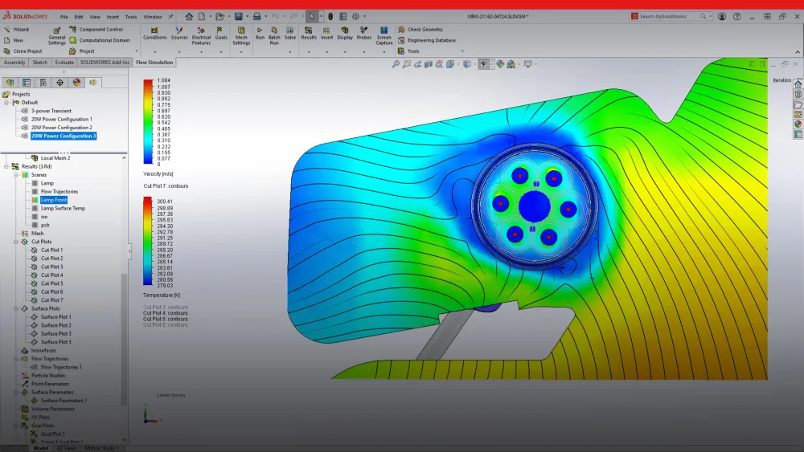
Task: Click the Insert results icon
Action: pyautogui.click(x=326, y=31)
